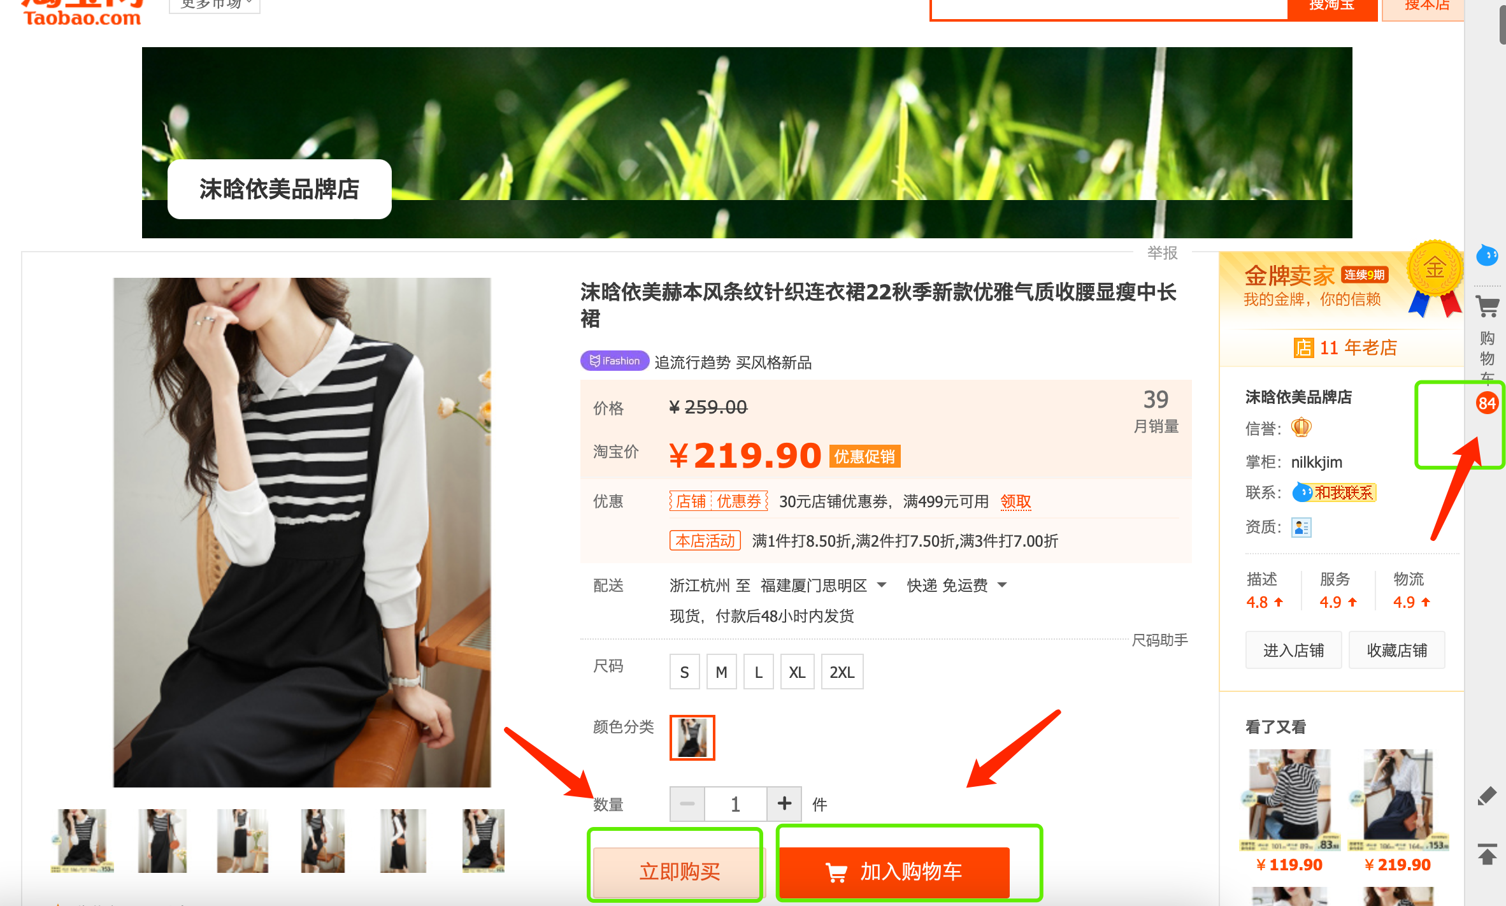1506x906 pixels.
Task: Open the shopping cart sidebar icon
Action: [x=1488, y=306]
